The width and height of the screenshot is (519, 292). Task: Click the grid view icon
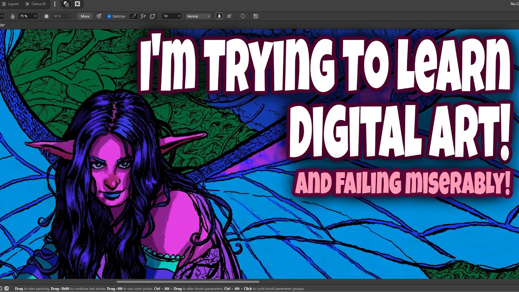(77, 4)
